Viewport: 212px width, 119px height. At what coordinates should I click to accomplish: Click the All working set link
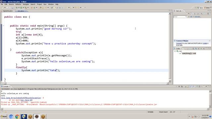pos(191,17)
